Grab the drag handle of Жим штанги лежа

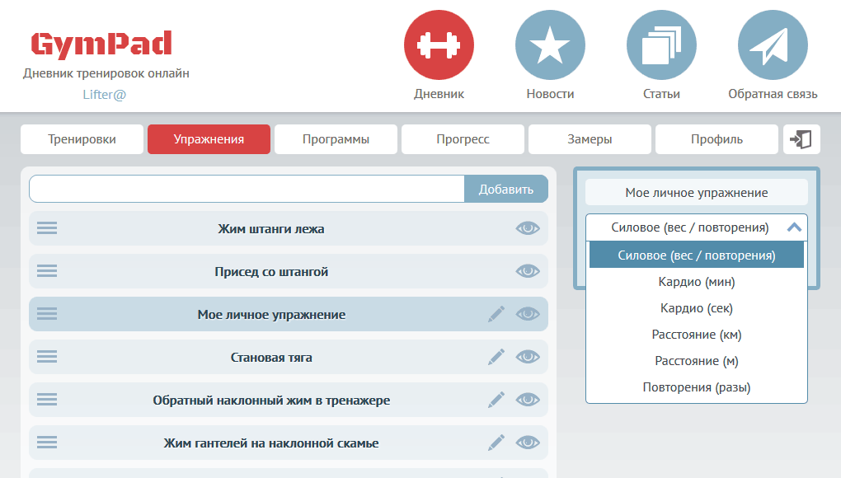point(47,228)
